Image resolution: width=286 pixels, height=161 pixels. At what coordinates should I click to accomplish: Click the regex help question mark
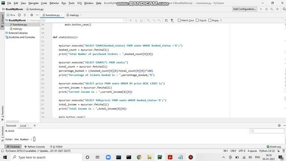[221, 20]
